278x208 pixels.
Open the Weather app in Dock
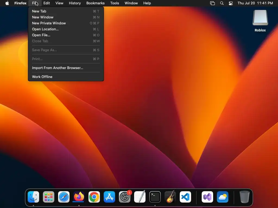223,197
